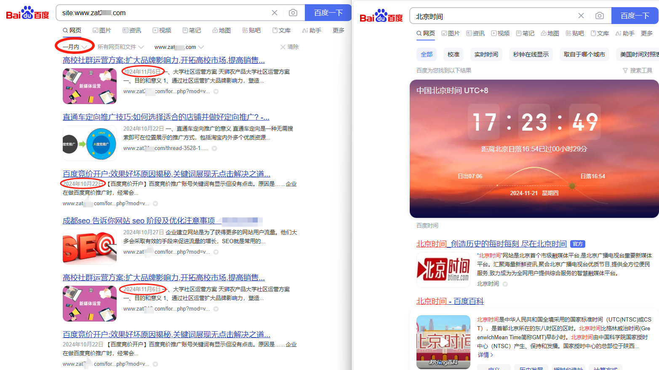Screen dimensions: 659x370
Task: Switch to 贴吧 tab in left window
Action: (x=251, y=30)
